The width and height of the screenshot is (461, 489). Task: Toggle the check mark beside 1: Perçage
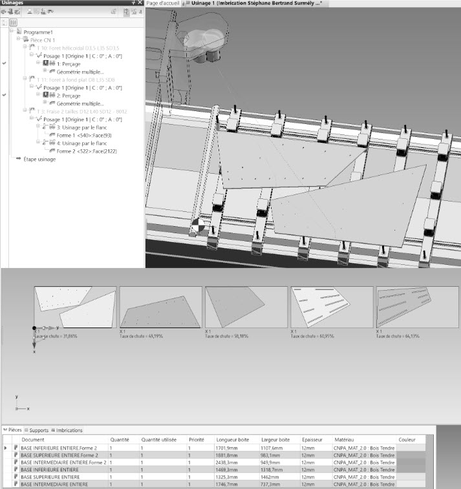[x=5, y=63]
